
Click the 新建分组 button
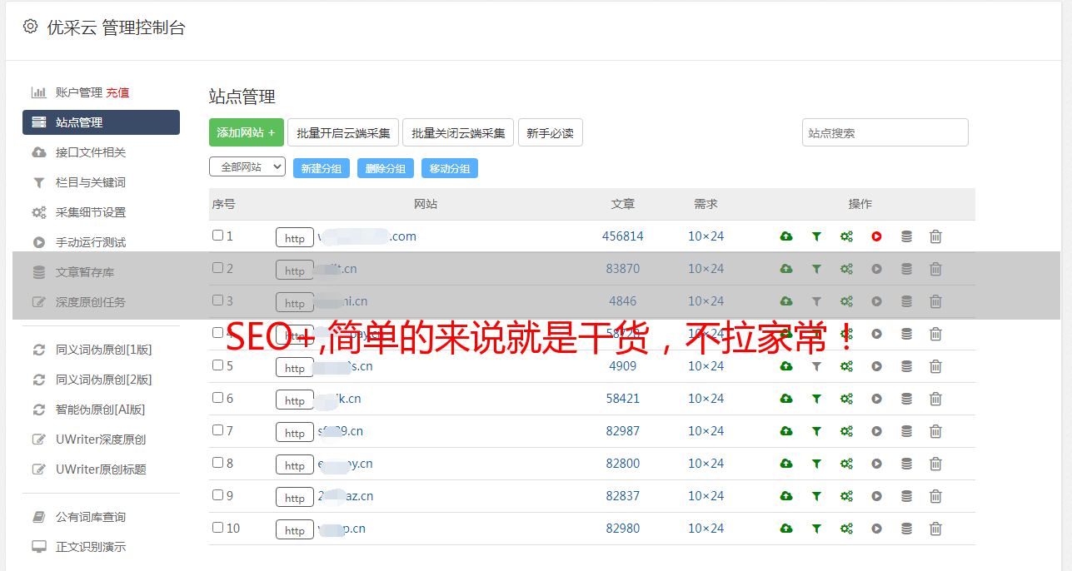coord(322,168)
